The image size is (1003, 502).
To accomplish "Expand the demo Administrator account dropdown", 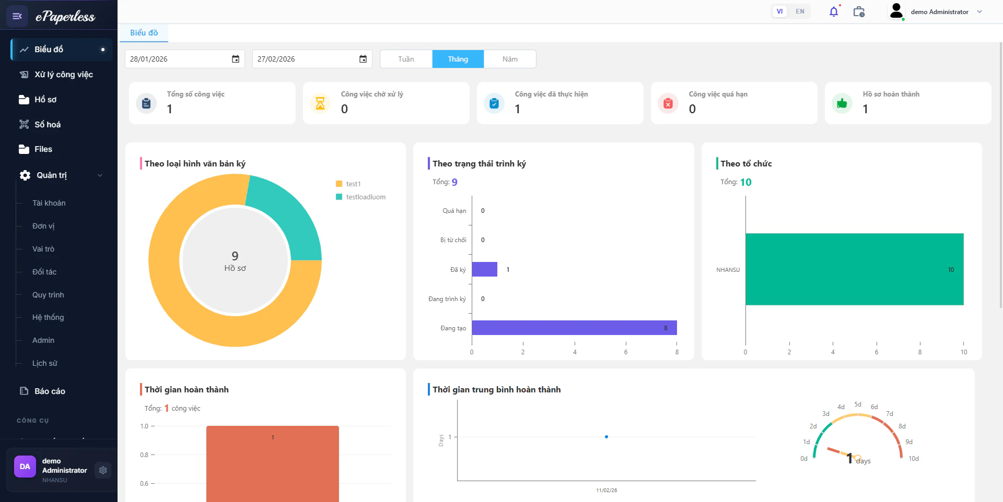I will click(979, 11).
